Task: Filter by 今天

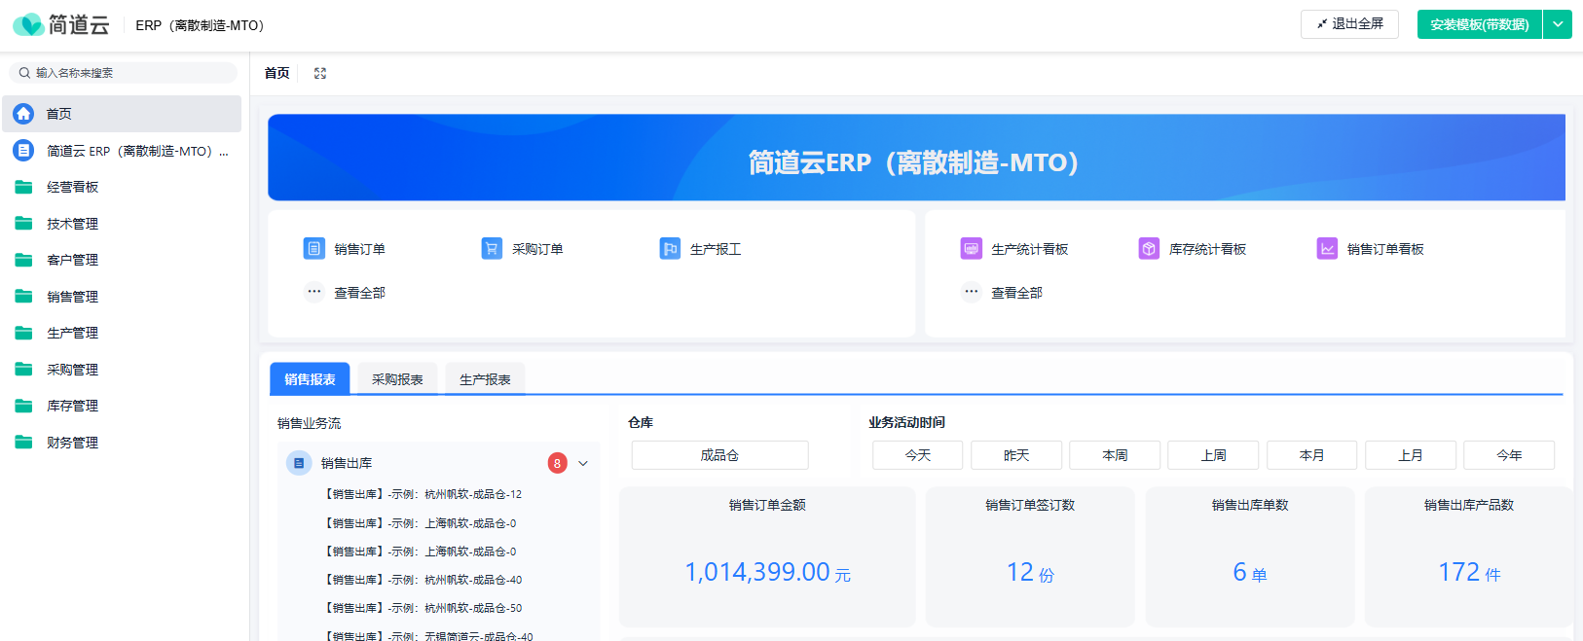Action: [x=917, y=455]
